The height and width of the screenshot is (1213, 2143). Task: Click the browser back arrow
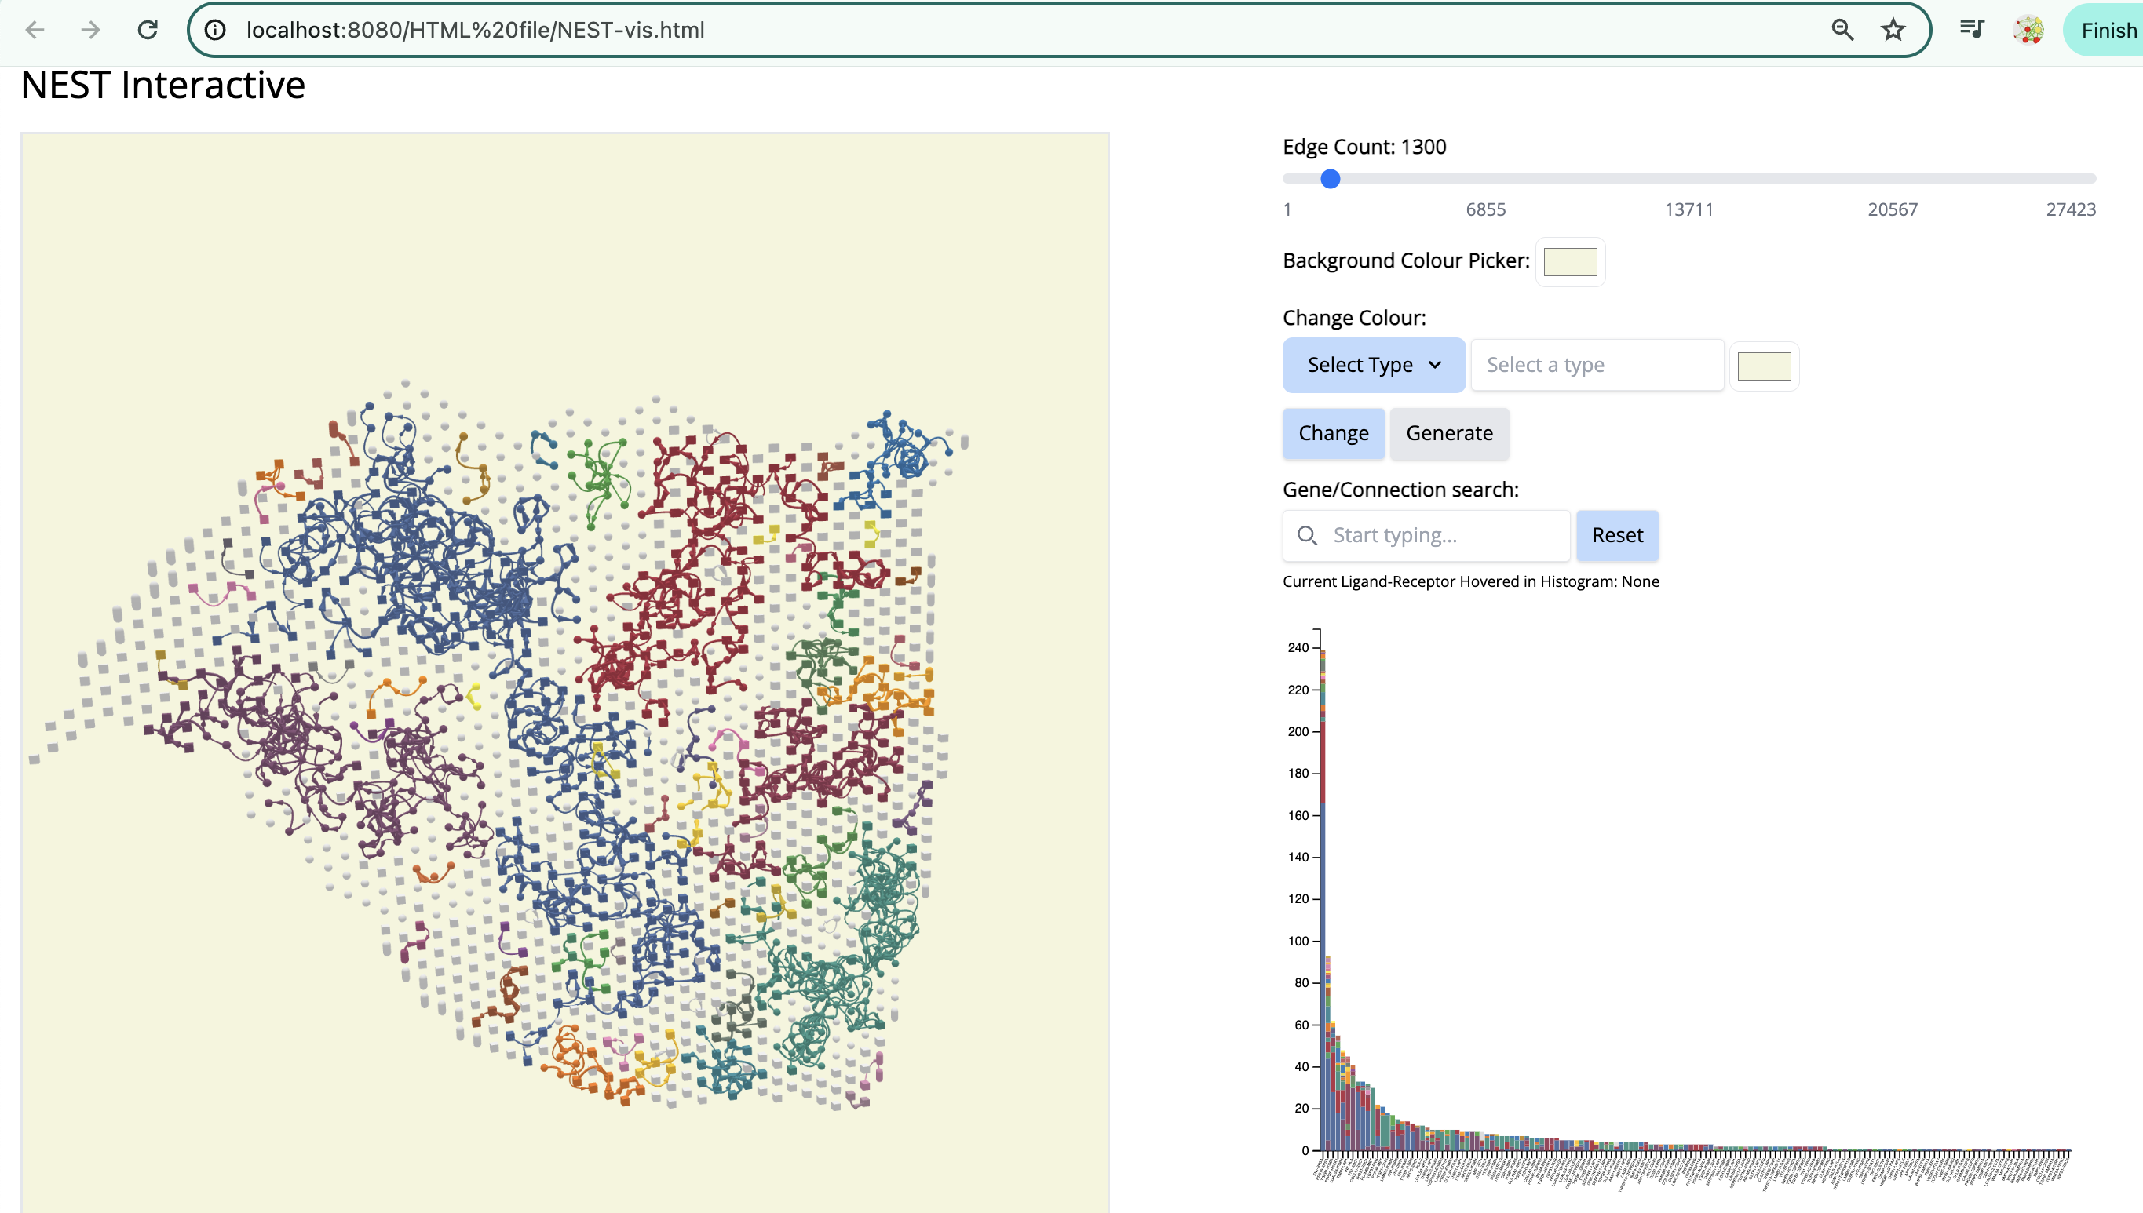point(35,30)
